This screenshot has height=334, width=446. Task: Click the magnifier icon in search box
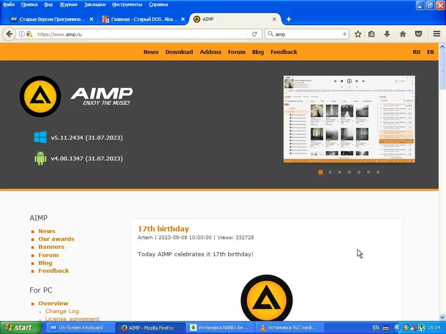point(270,34)
